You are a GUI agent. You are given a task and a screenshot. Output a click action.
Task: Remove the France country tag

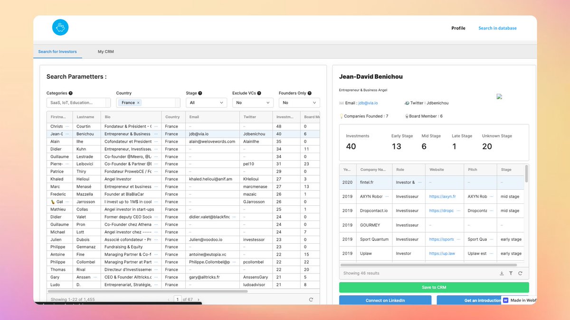138,102
